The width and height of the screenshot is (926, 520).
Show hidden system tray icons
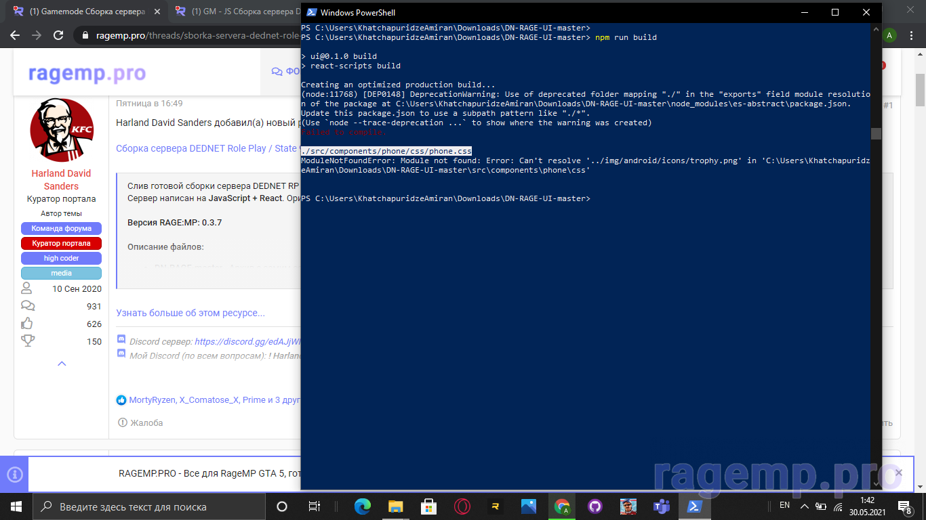tap(804, 506)
